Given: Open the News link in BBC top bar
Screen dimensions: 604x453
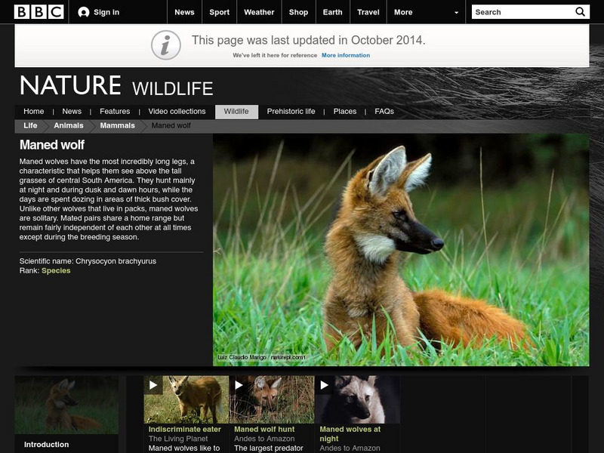Looking at the screenshot, I should [184, 12].
